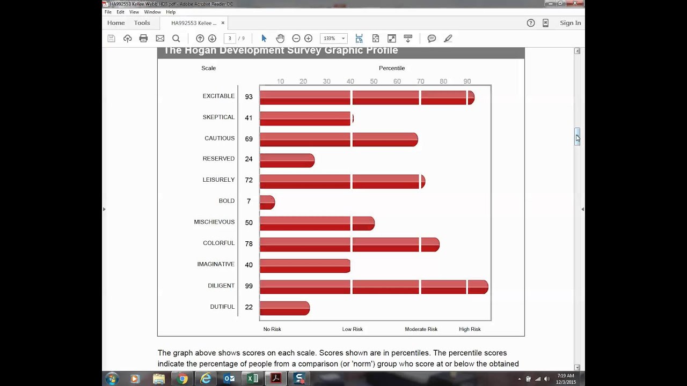
Task: Open Excel from the taskbar
Action: (253, 379)
